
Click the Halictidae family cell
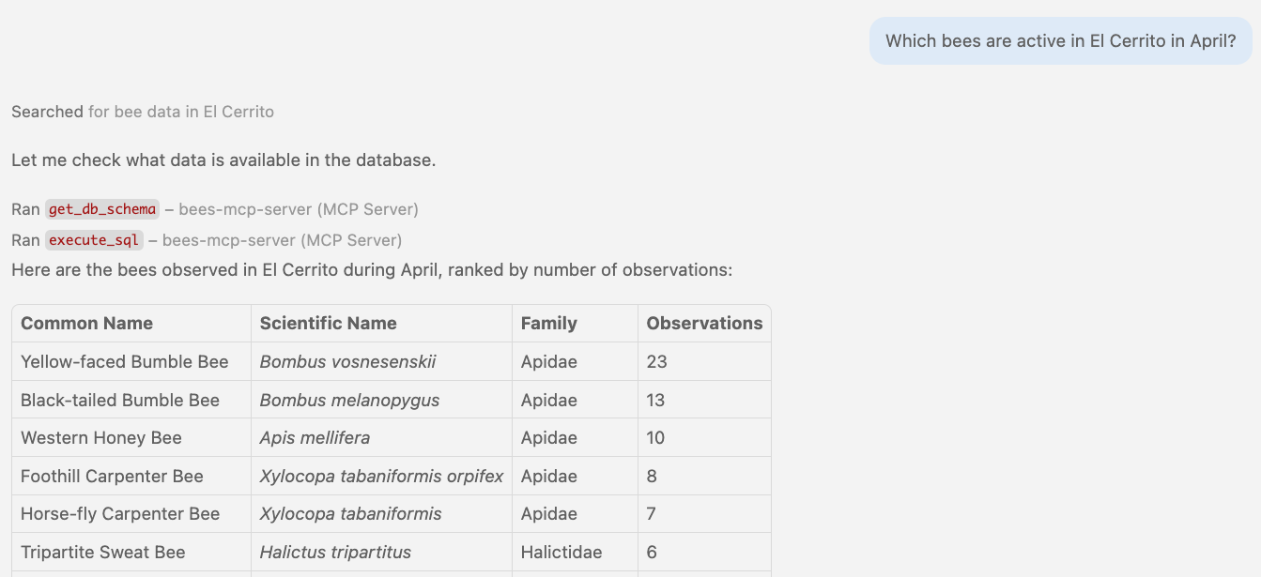click(x=562, y=552)
